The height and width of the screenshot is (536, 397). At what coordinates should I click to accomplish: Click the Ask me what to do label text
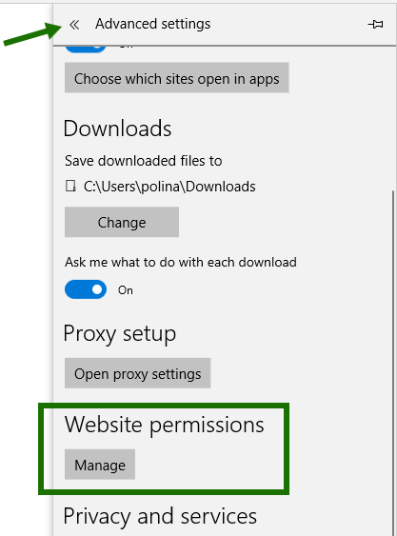[x=181, y=262]
